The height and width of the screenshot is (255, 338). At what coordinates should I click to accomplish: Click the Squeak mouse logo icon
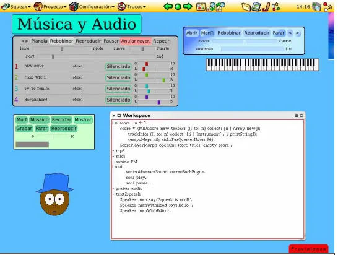(x=5, y=6)
